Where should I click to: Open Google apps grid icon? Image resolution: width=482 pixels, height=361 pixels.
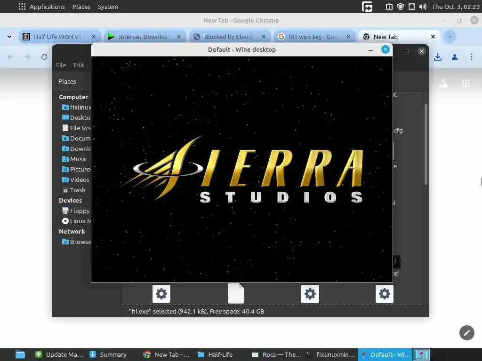pos(466,83)
